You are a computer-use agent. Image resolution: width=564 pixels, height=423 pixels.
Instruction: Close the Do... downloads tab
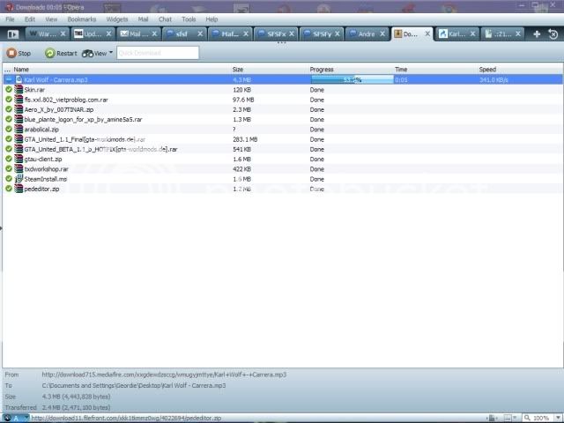point(427,33)
